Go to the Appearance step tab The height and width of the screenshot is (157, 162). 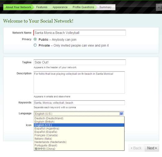[x=60, y=7]
